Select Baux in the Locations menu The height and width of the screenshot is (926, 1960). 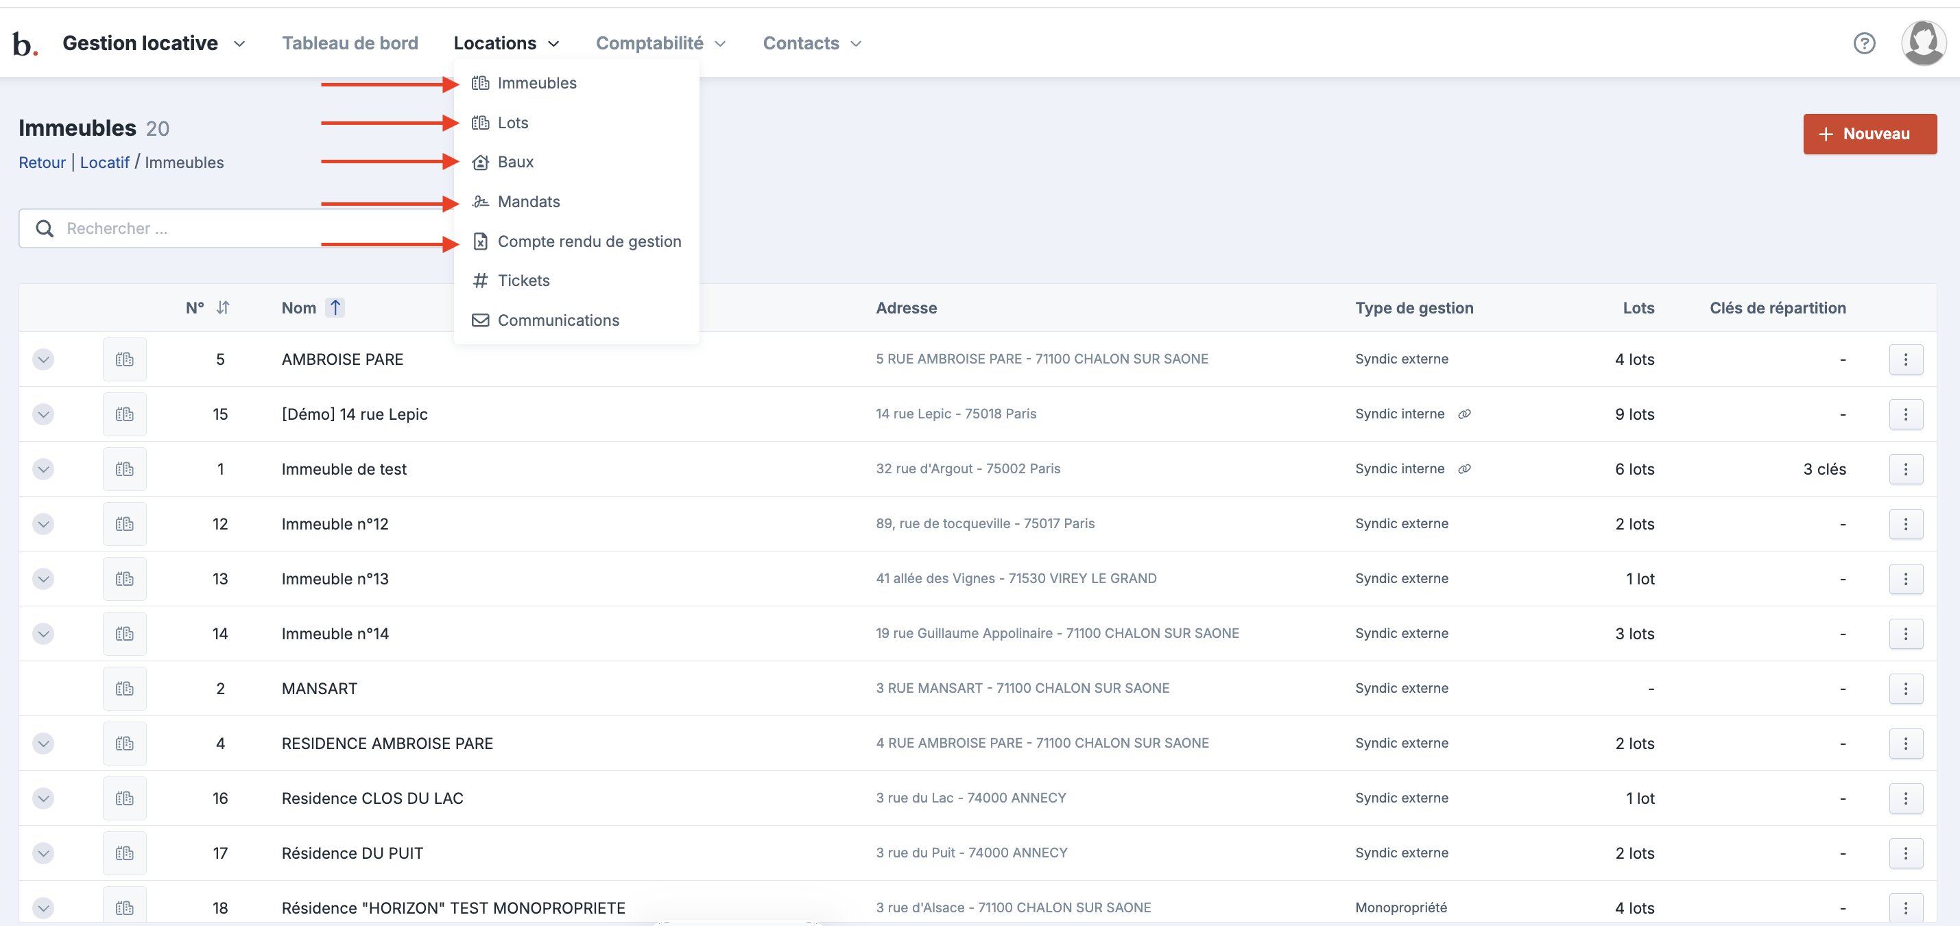coord(515,162)
